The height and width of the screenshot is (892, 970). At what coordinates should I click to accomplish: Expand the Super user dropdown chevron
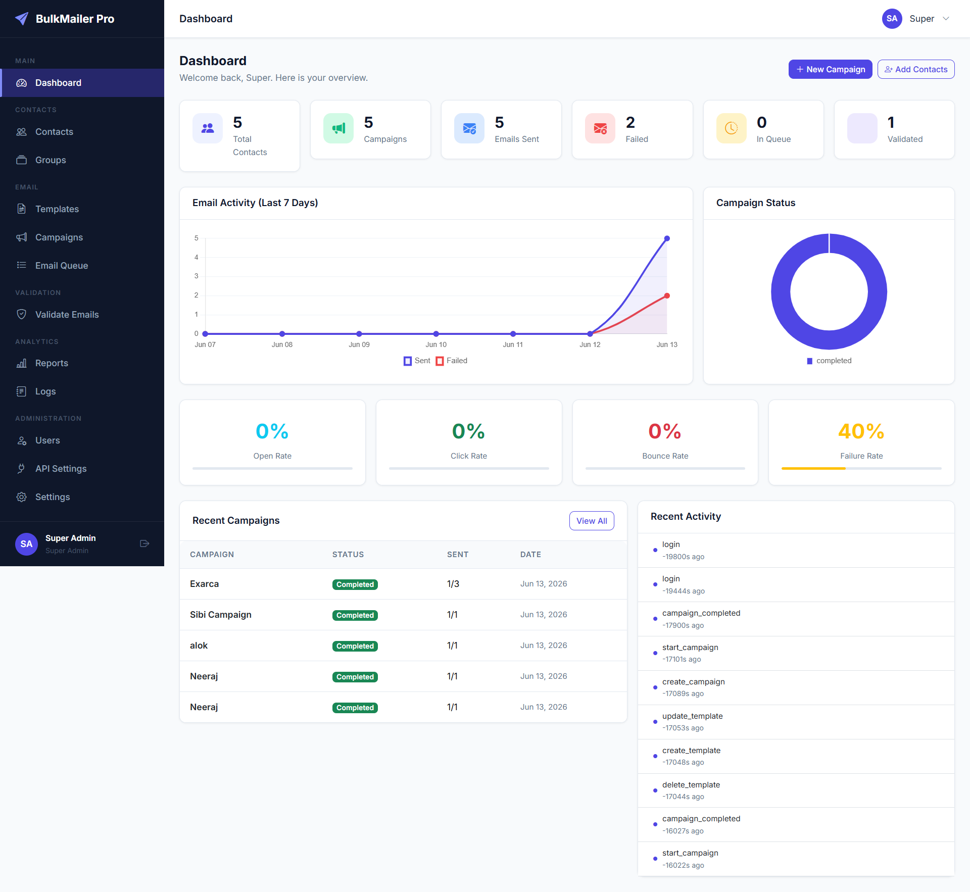(946, 19)
